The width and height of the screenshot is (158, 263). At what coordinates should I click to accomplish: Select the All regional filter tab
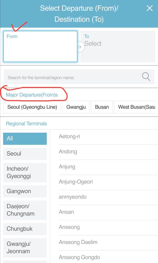pyautogui.click(x=25, y=139)
